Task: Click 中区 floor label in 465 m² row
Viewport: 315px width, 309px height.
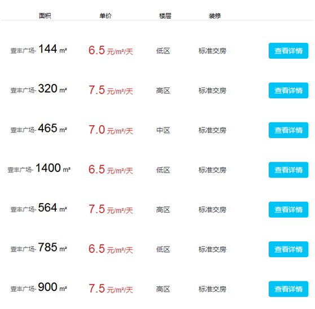Action: click(163, 130)
